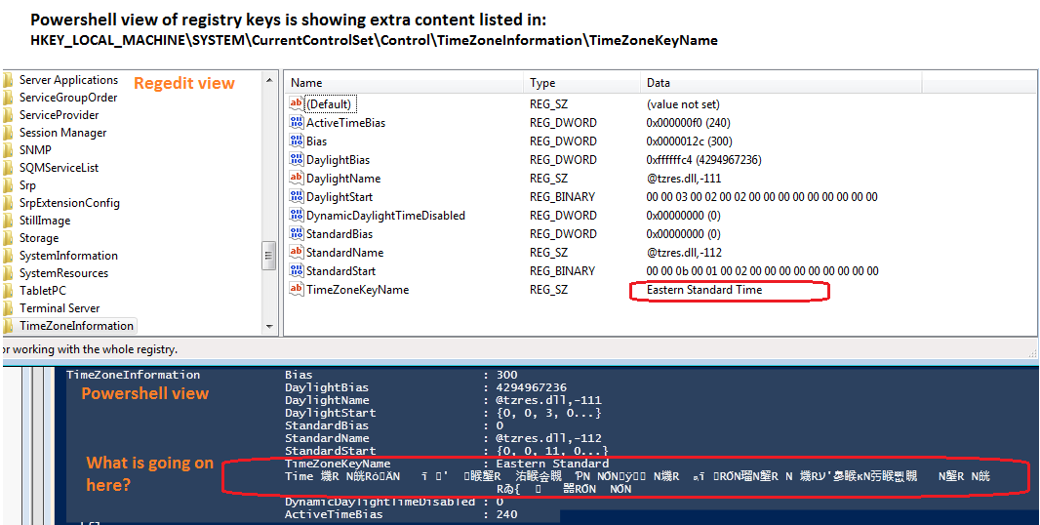Image resolution: width=1040 pixels, height=525 pixels.
Task: Click the DaylightName string value icon
Action: [296, 179]
